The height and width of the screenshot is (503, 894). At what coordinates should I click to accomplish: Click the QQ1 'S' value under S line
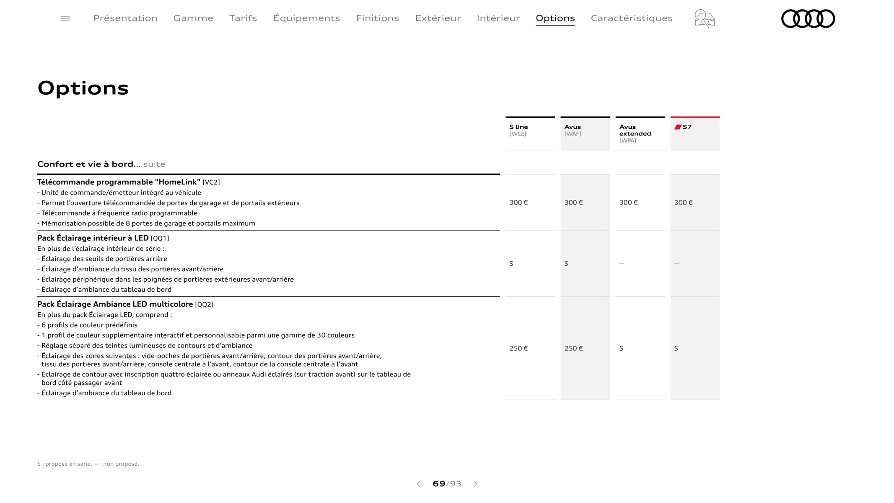(511, 264)
